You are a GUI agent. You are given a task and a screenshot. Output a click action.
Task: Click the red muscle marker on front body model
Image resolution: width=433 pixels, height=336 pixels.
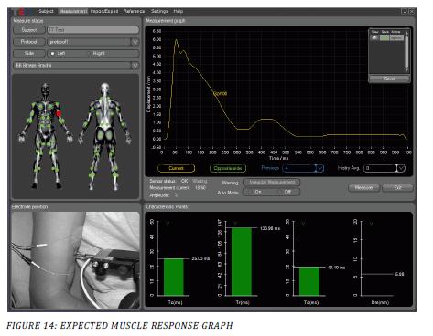pyautogui.click(x=59, y=113)
